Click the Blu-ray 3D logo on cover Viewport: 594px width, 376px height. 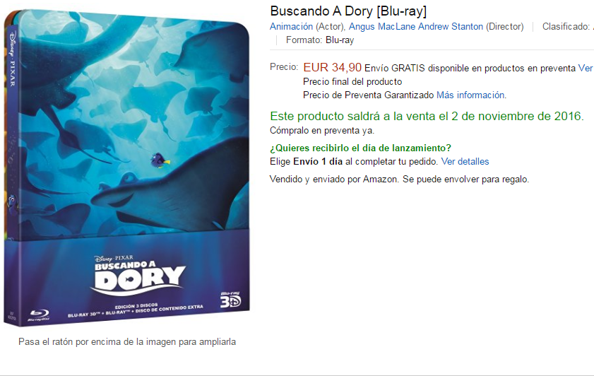230,299
